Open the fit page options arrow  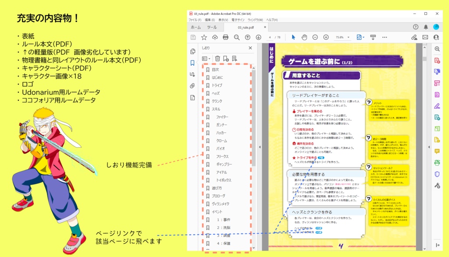pos(363,38)
